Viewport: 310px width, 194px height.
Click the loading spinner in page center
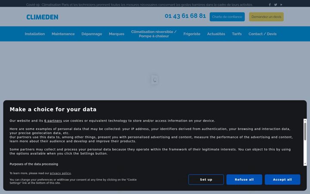pos(155,80)
